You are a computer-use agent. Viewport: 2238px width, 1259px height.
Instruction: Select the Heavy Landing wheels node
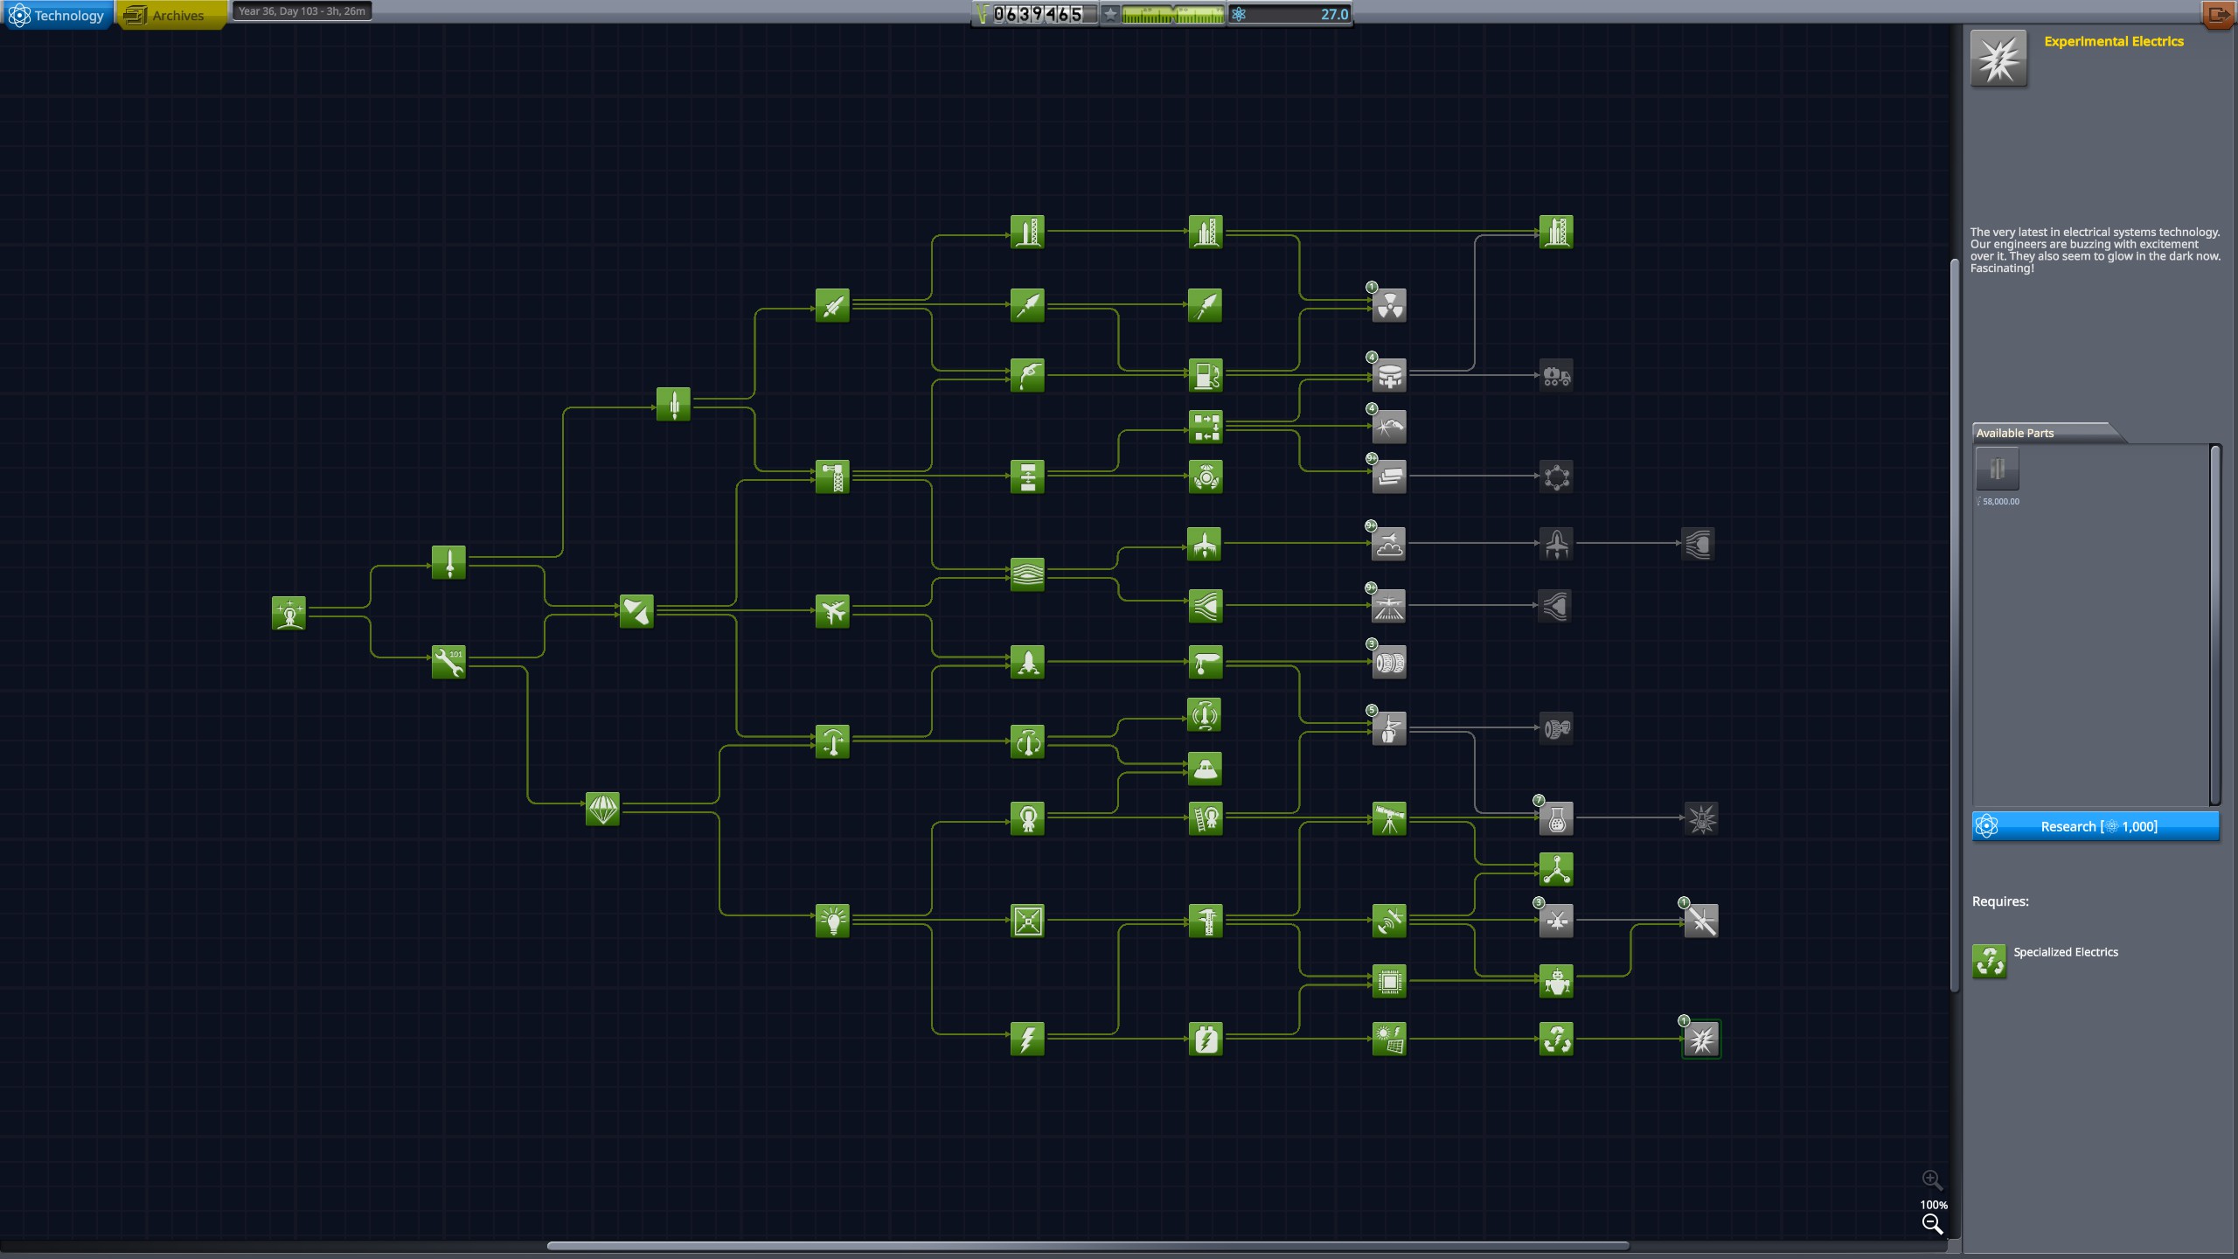point(1389,662)
